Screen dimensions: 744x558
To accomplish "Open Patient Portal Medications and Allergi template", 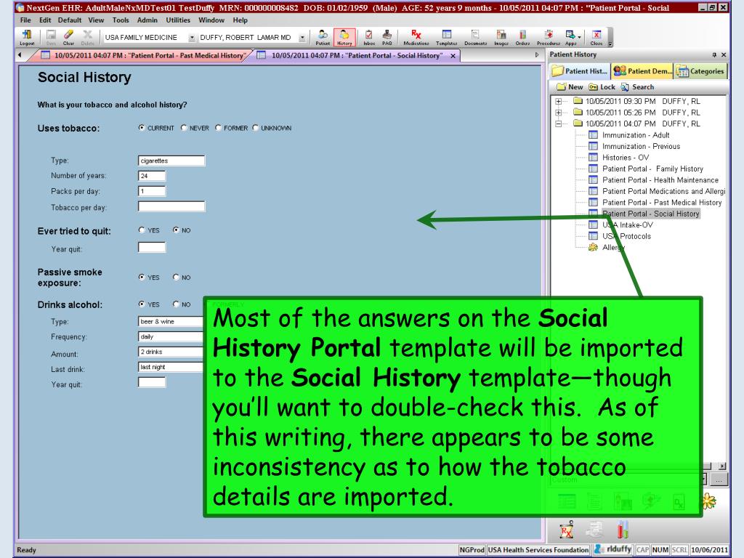I will click(663, 191).
